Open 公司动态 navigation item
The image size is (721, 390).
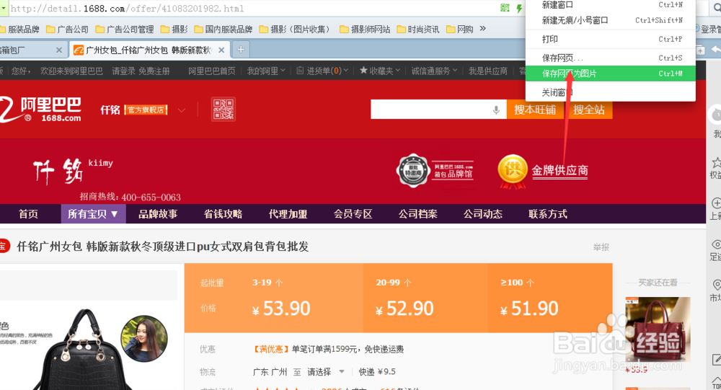(483, 214)
